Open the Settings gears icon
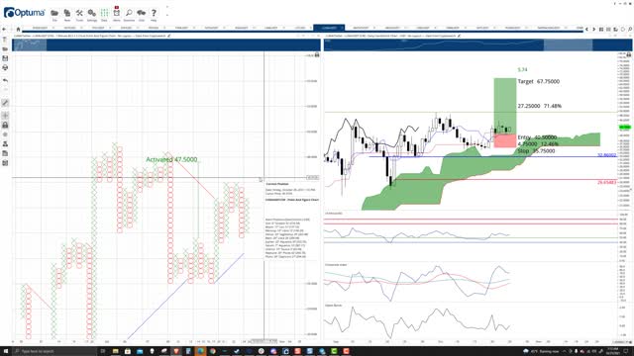The width and height of the screenshot is (634, 356). click(x=92, y=14)
